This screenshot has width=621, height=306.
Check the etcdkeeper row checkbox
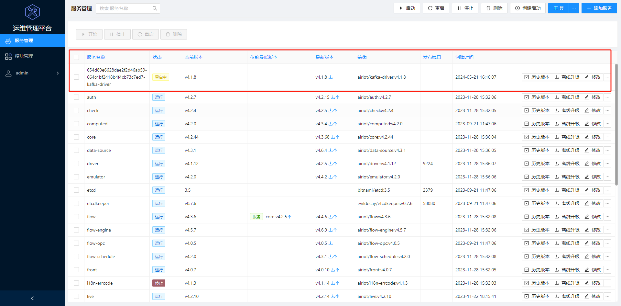(x=76, y=203)
